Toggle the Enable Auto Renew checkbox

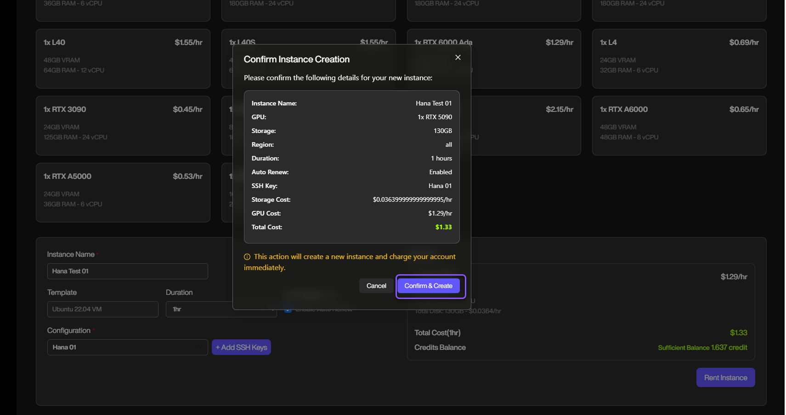tap(288, 310)
